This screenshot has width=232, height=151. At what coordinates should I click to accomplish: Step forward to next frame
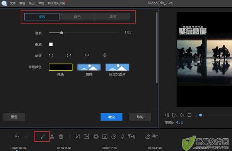(x=182, y=115)
